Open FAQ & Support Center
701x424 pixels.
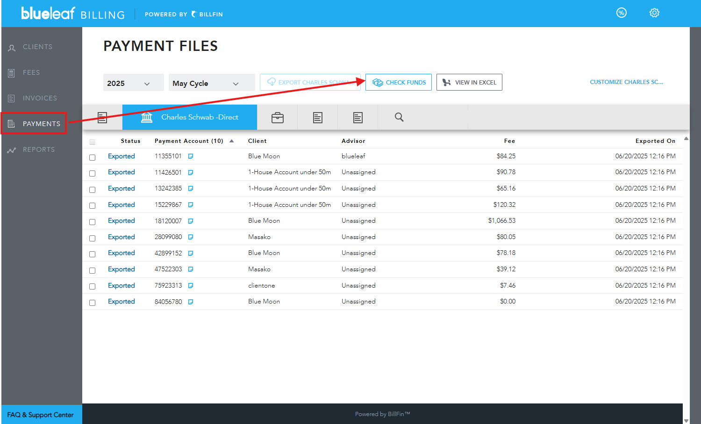coord(41,415)
